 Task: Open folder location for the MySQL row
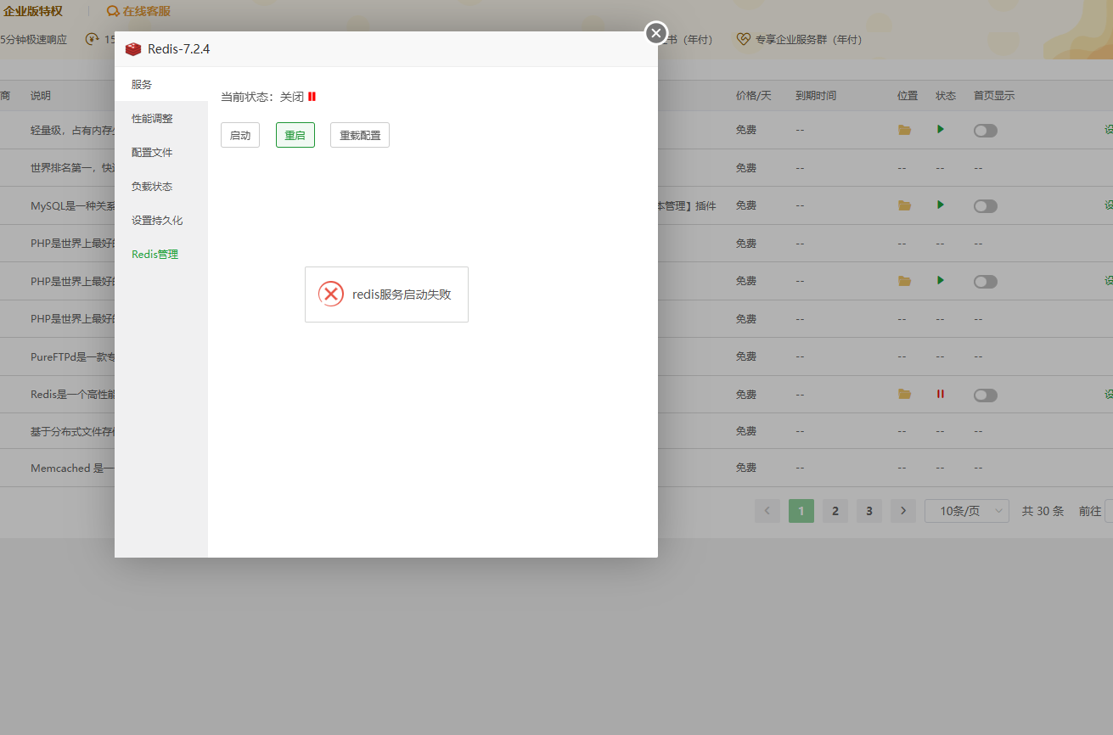pyautogui.click(x=905, y=205)
